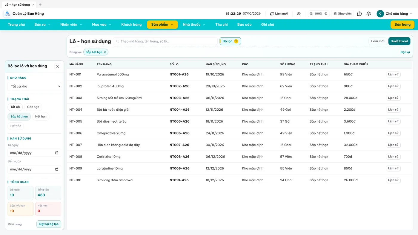Close the Lô - hạn sử dụng tab
The height and width of the screenshot is (235, 418).
33,5
